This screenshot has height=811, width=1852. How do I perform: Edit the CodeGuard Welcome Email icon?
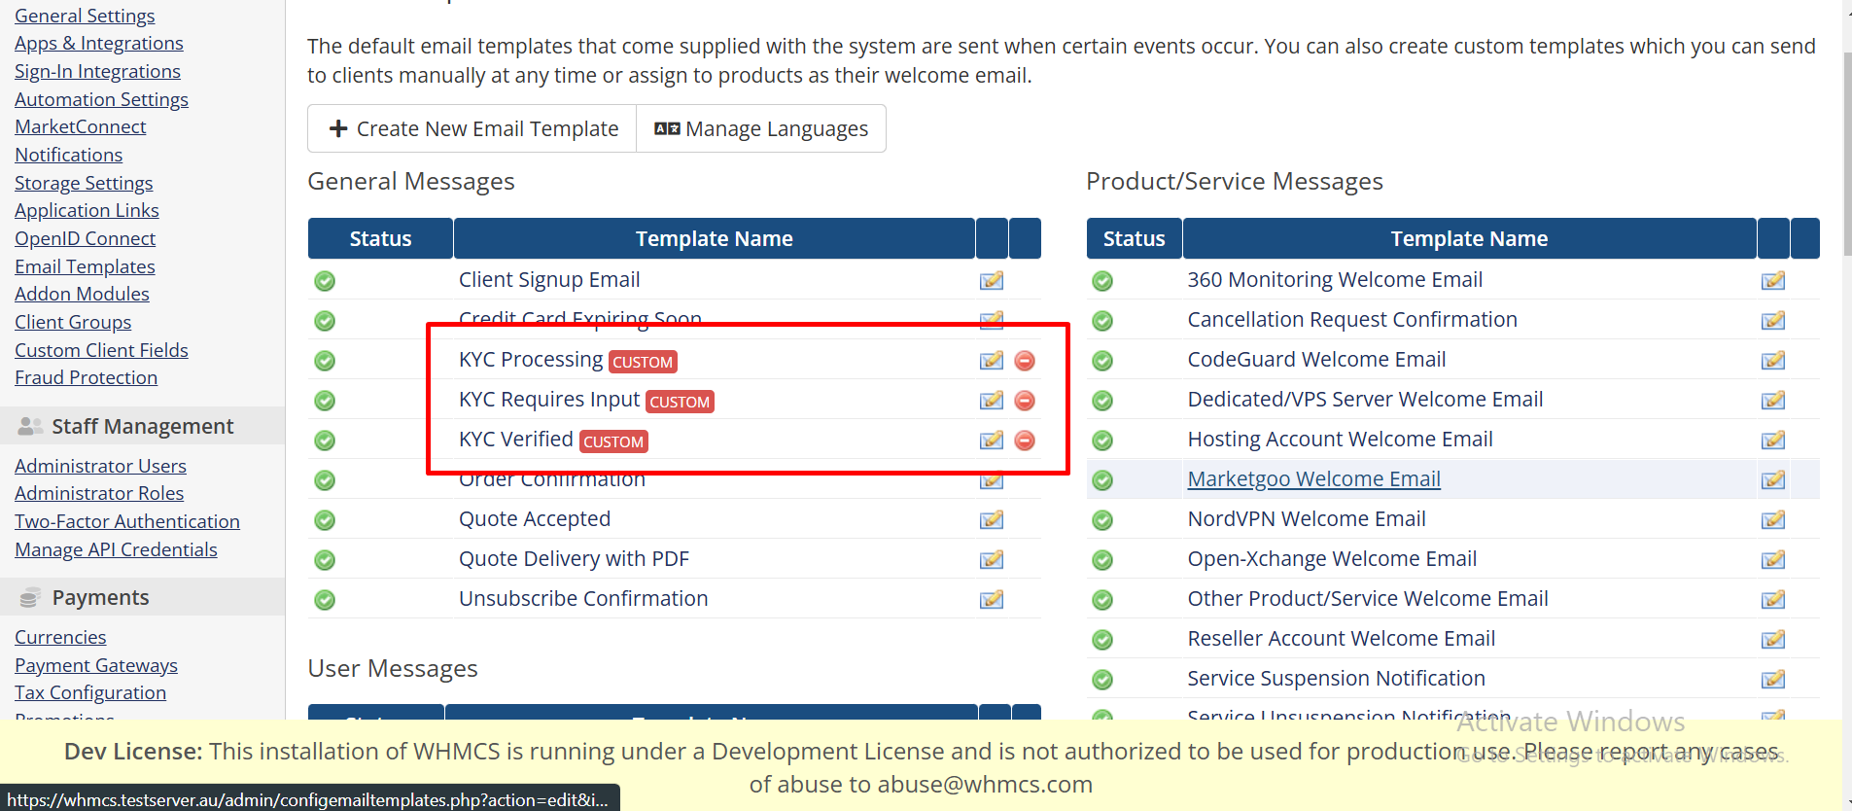tap(1773, 361)
